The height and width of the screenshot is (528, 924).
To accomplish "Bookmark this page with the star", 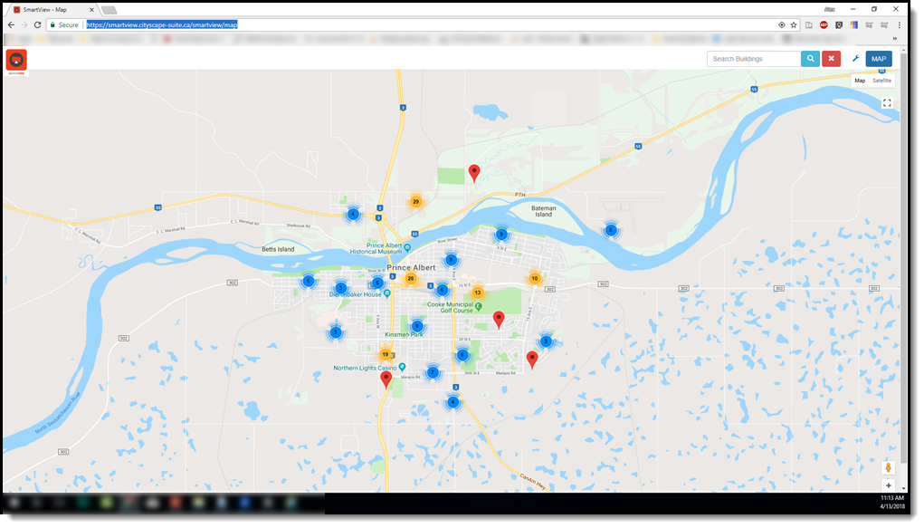I will [x=793, y=24].
